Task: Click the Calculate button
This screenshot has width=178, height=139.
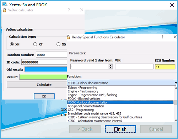Action: coord(37,85)
